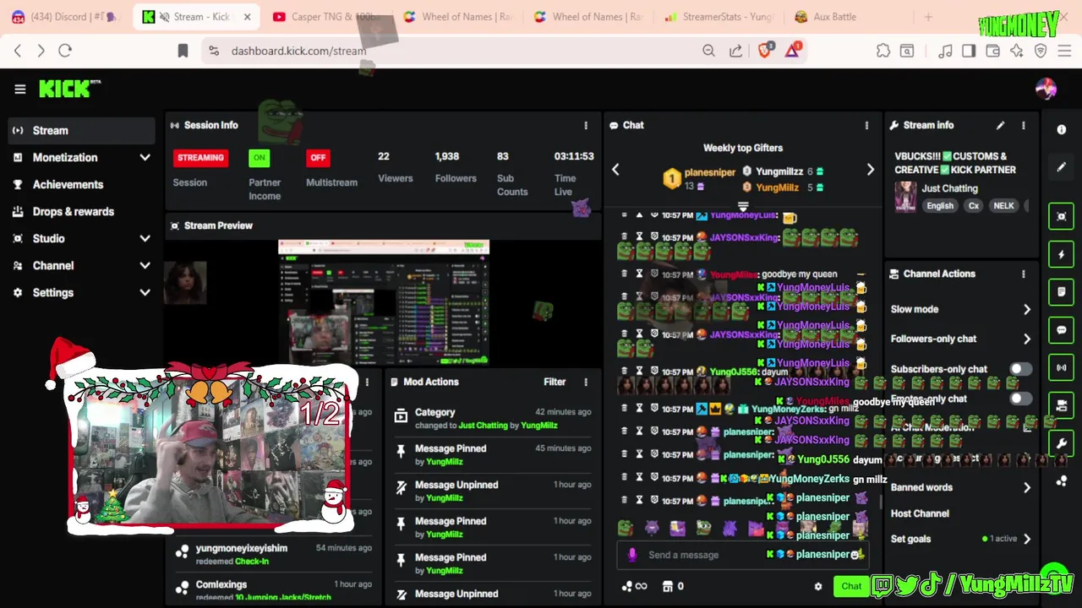Viewport: 1082px width, 608px height.
Task: Click the info icon in right rail
Action: coord(1062,129)
